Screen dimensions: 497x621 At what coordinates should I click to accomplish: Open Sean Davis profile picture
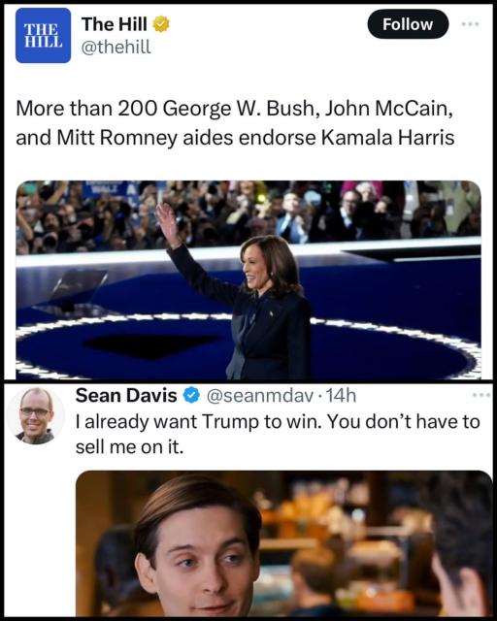click(x=36, y=415)
